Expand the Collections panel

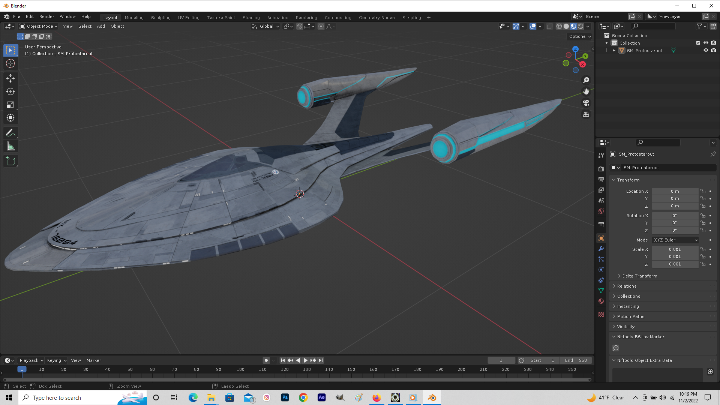click(629, 296)
